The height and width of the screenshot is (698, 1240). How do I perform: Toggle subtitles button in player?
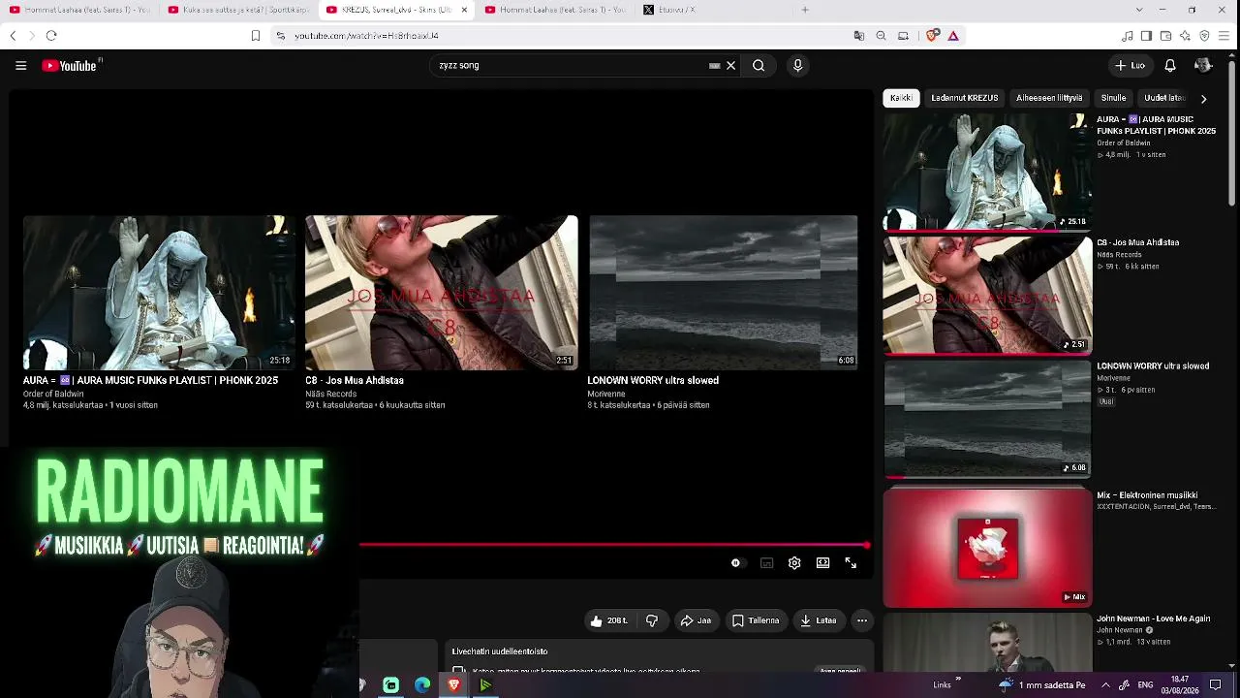[766, 563]
